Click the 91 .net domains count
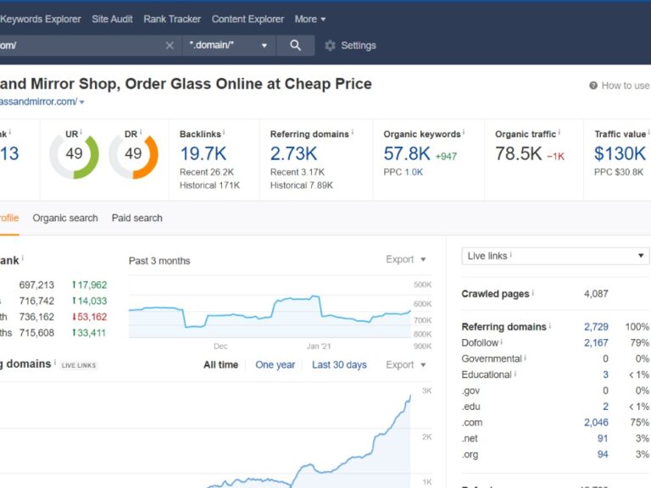Image resolution: width=651 pixels, height=488 pixels. point(603,439)
